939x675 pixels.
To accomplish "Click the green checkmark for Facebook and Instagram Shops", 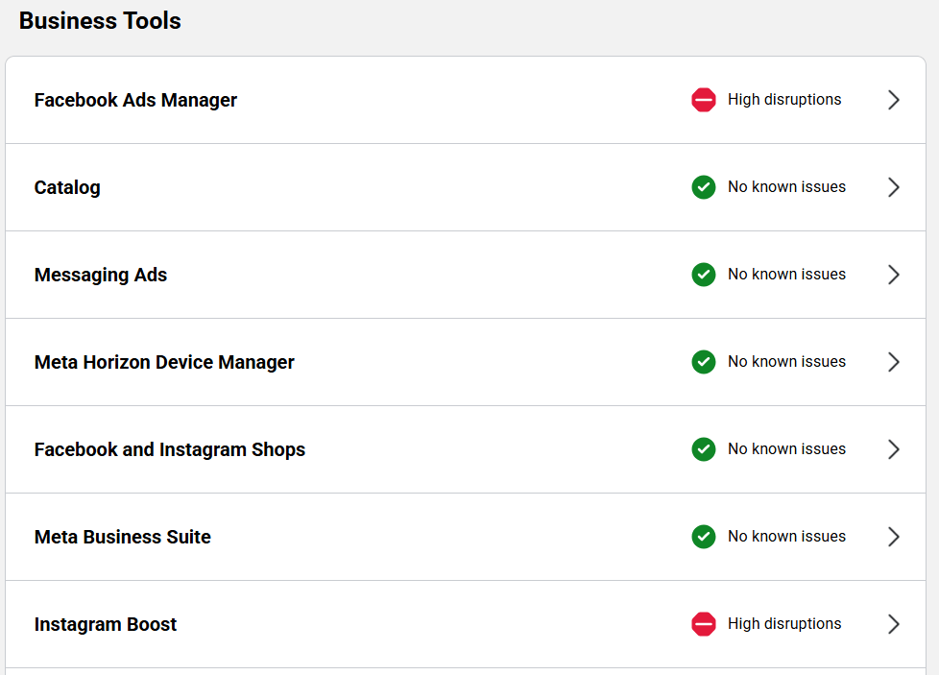I will (704, 449).
